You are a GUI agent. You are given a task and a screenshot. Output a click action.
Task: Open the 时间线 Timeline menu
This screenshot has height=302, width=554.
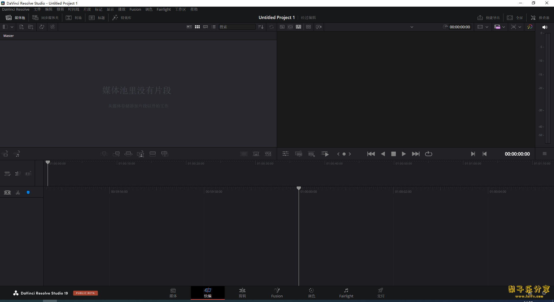74,9
